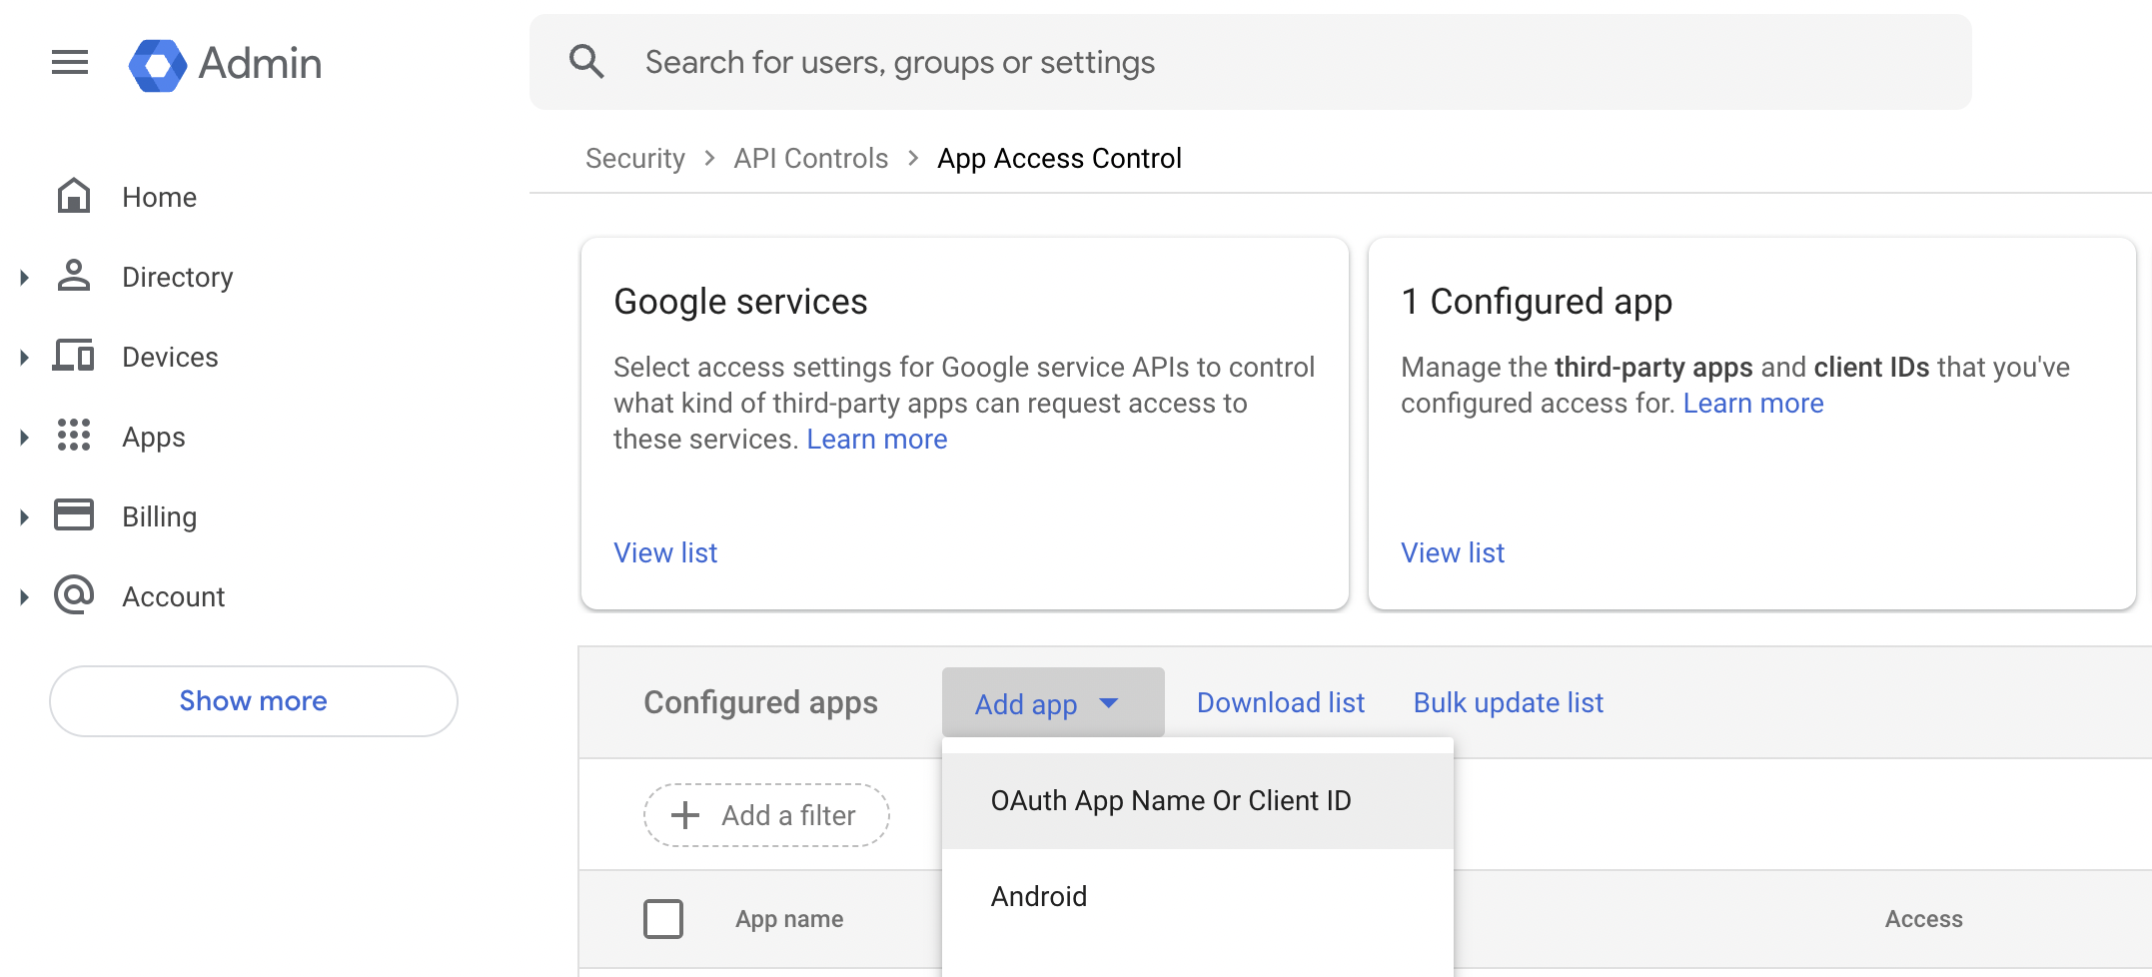Click the Devices icon in sidebar
This screenshot has height=977, width=2152.
[74, 356]
